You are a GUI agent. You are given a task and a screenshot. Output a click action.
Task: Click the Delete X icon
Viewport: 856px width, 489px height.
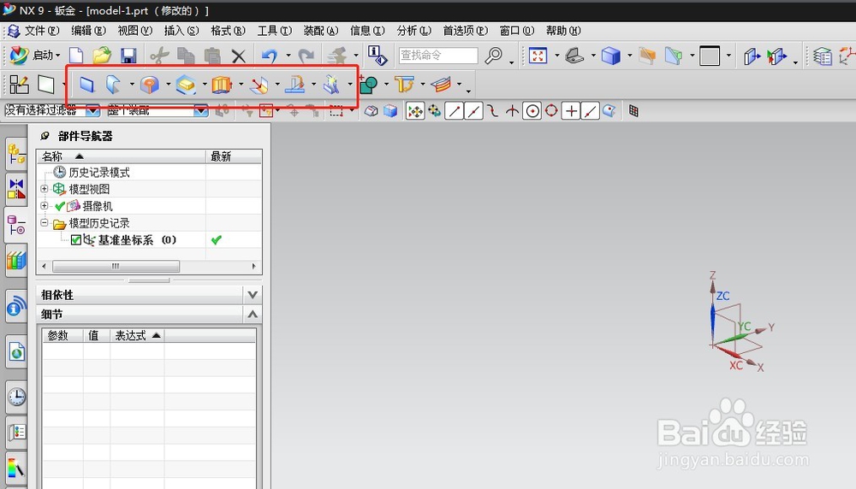coord(239,55)
